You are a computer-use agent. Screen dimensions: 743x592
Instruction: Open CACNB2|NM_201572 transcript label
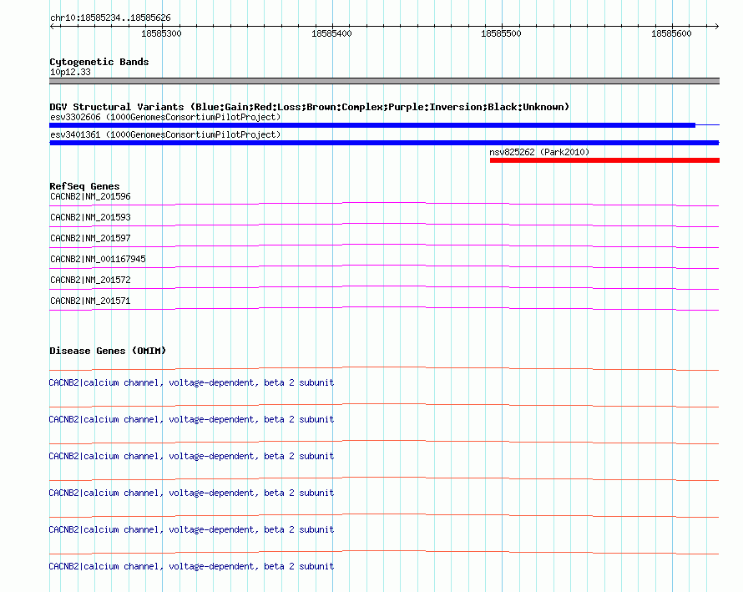90,280
